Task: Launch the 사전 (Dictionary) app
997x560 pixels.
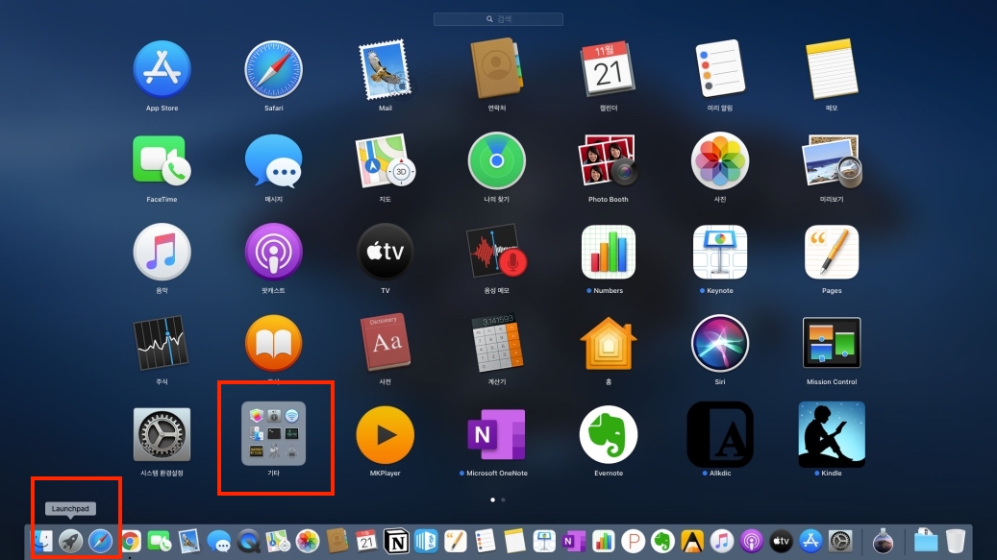Action: (385, 342)
